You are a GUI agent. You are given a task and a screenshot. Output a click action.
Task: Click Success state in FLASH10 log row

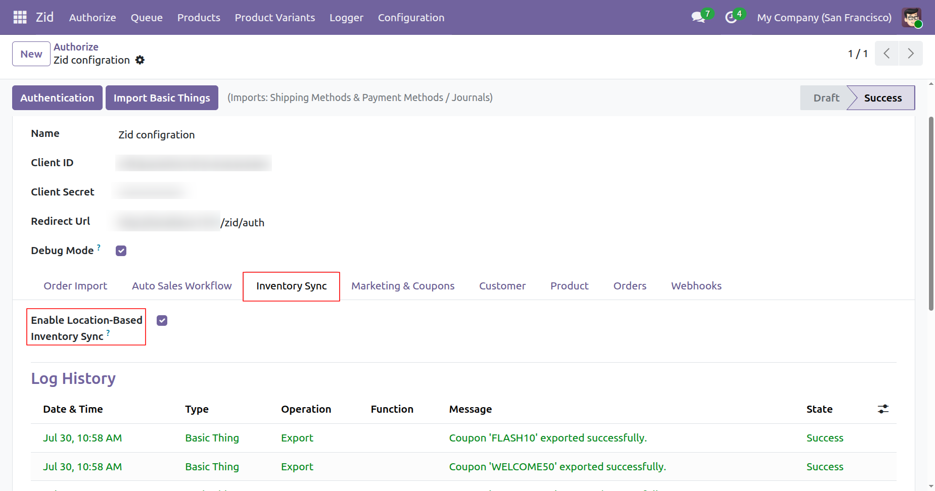click(824, 438)
